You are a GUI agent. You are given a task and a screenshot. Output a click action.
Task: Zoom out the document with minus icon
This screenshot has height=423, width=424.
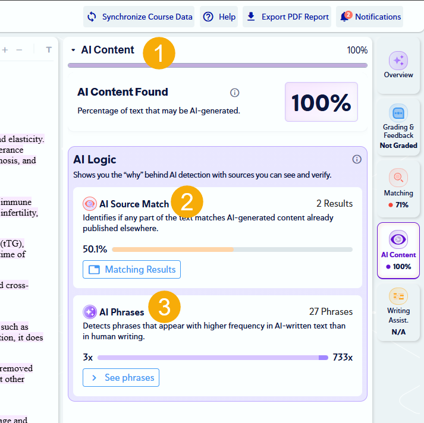pyautogui.click(x=19, y=50)
